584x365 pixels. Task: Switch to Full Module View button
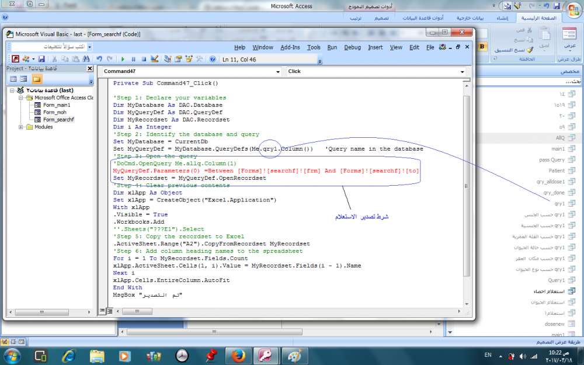110,311
